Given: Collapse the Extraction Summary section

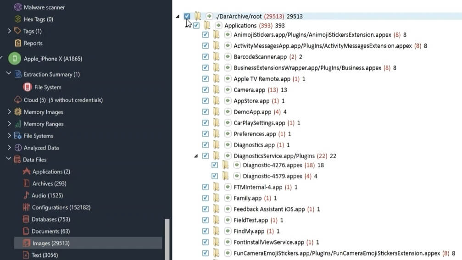Looking at the screenshot, I should pyautogui.click(x=9, y=73).
